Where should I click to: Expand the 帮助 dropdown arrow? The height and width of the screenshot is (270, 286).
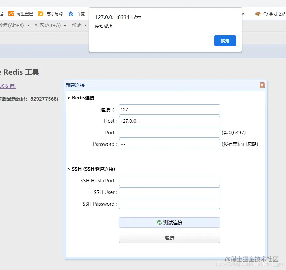(x=86, y=25)
